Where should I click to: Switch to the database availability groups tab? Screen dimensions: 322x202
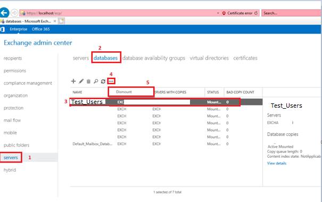click(154, 58)
